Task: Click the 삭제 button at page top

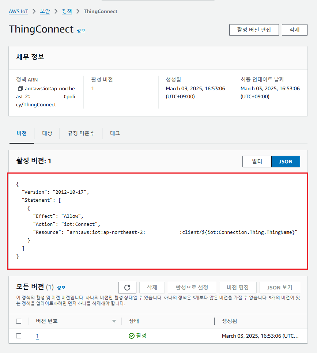Action: pyautogui.click(x=294, y=30)
